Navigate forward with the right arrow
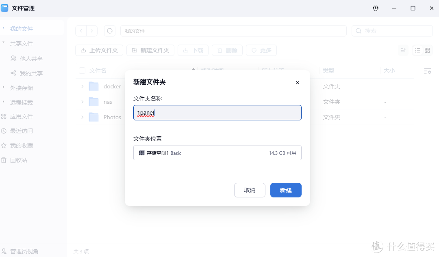Screen dimensions: 439x257 pyautogui.click(x=92, y=31)
